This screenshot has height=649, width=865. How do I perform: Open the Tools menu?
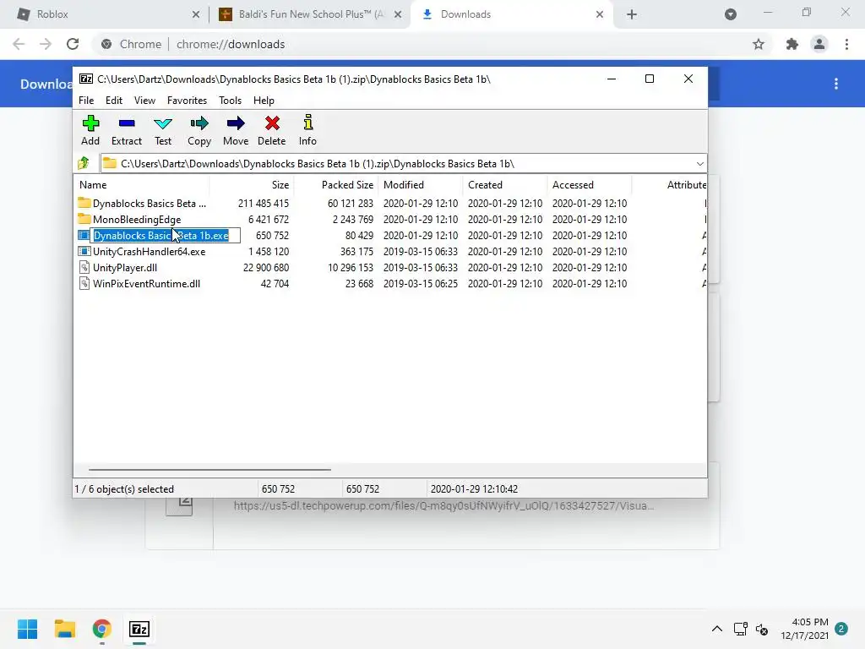click(x=230, y=101)
